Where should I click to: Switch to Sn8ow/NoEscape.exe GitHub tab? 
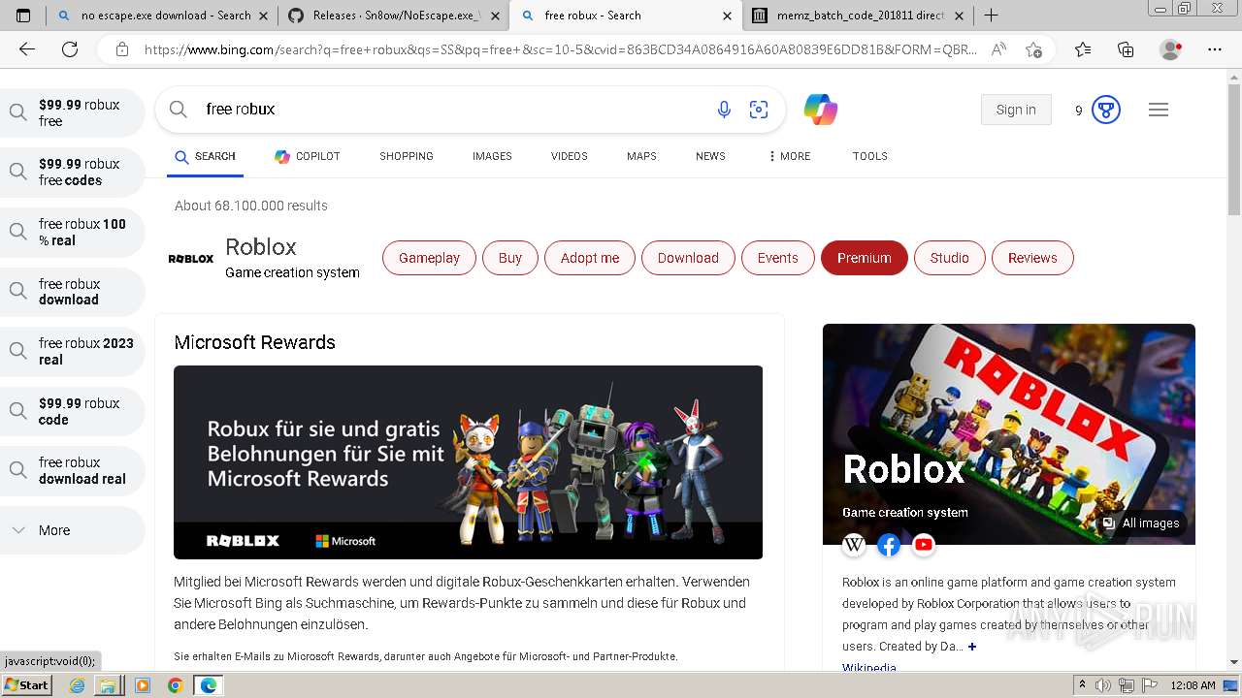click(393, 16)
